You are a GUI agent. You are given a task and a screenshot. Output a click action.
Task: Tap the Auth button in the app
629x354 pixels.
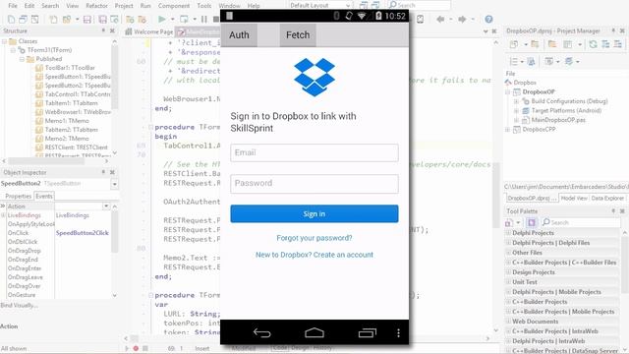point(239,35)
